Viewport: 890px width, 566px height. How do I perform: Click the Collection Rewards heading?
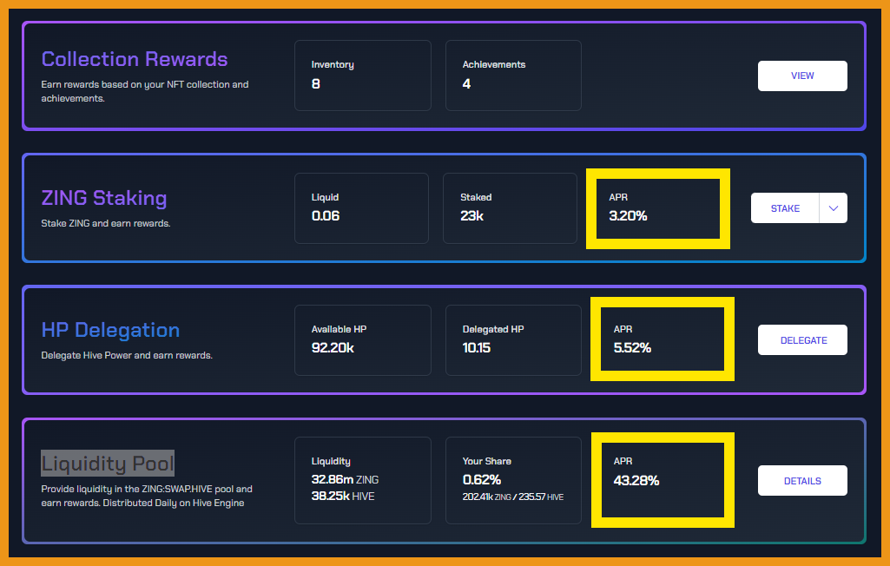pyautogui.click(x=135, y=59)
